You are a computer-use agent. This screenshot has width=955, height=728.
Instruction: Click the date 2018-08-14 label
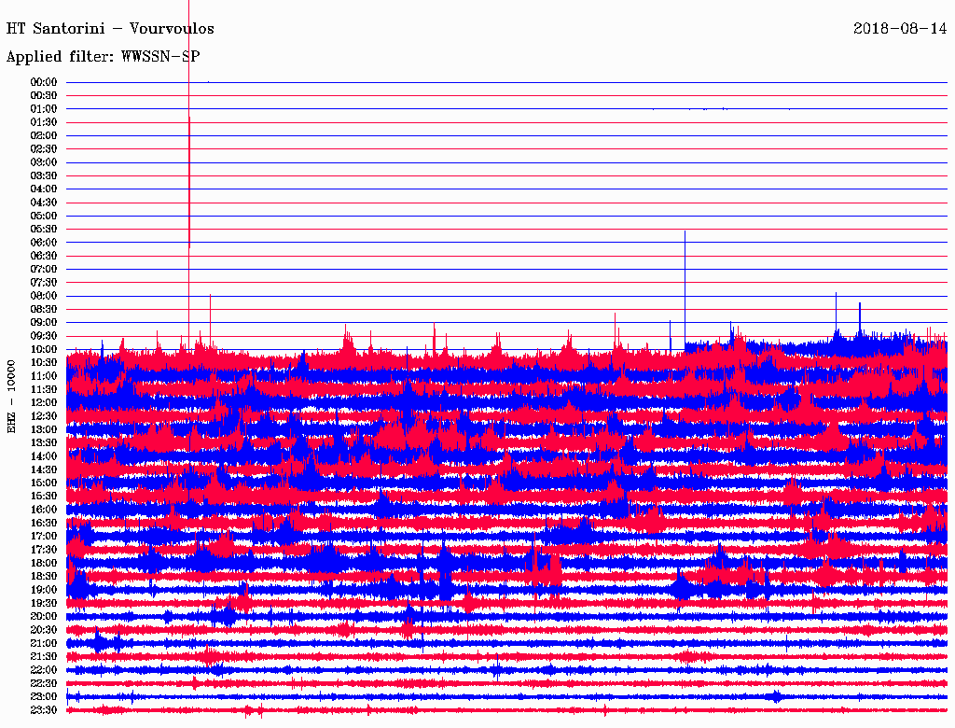tap(899, 29)
